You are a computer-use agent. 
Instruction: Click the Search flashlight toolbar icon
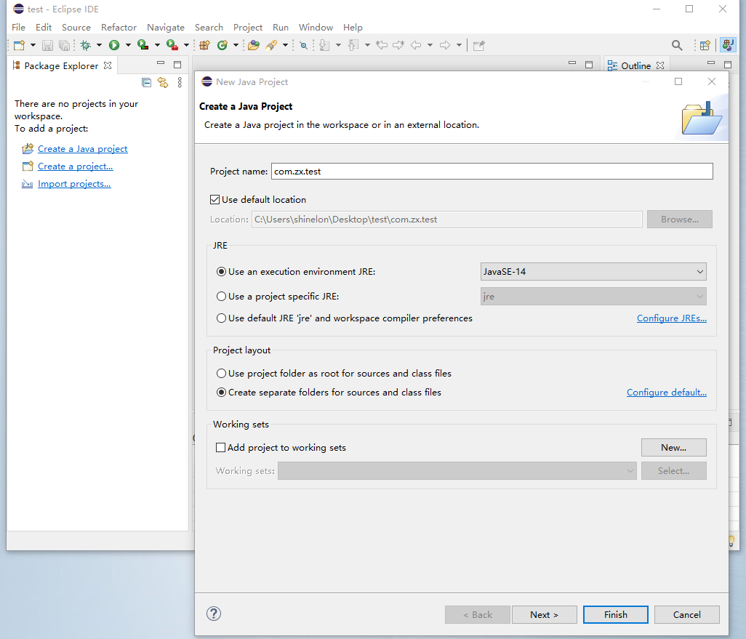click(272, 45)
